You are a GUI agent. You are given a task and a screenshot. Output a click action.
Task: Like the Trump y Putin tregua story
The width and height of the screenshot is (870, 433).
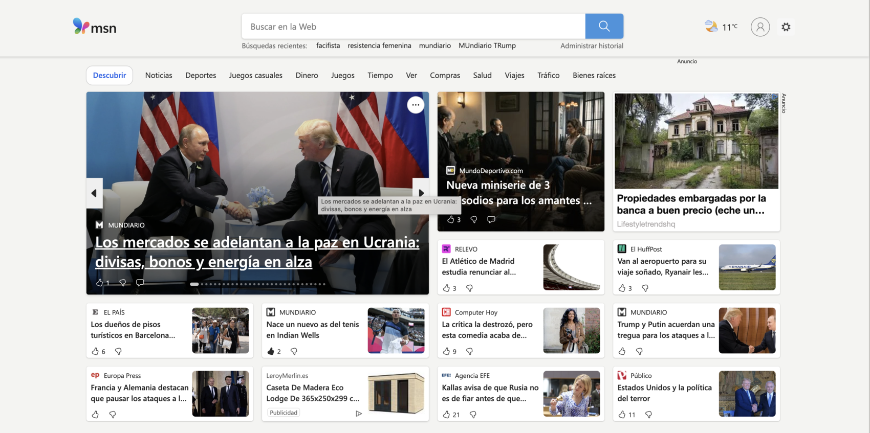click(622, 351)
